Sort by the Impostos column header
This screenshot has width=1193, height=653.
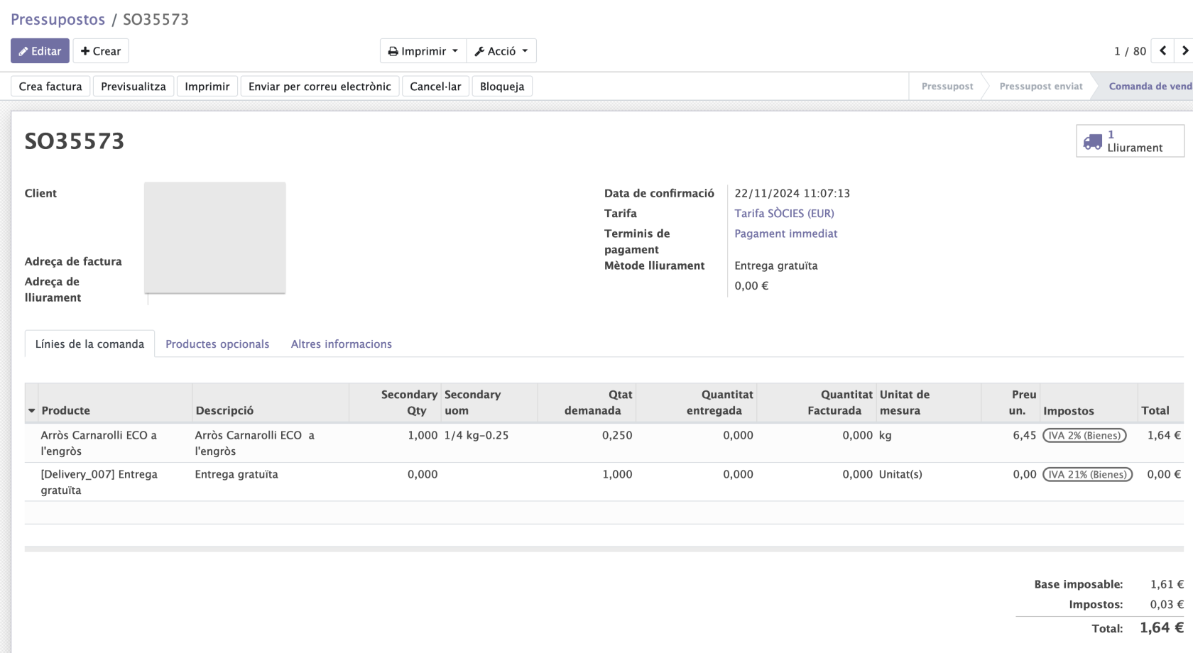coord(1089,403)
